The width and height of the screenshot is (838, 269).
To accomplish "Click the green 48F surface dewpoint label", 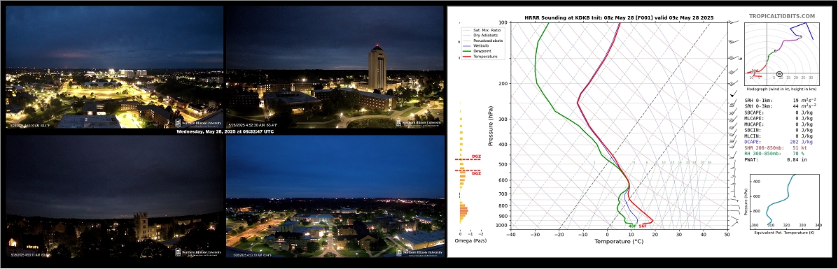I will (631, 226).
